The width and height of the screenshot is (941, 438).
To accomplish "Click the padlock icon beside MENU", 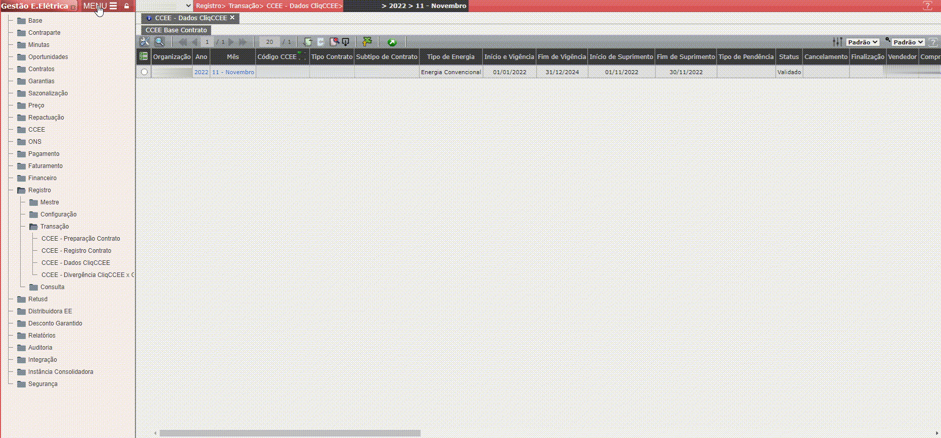I will 127,6.
